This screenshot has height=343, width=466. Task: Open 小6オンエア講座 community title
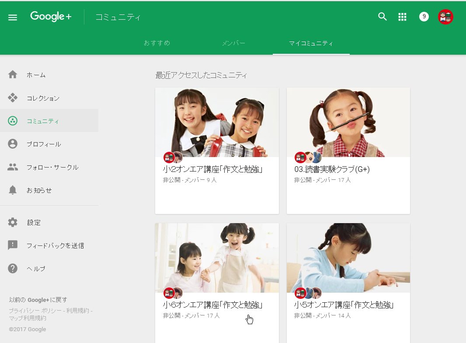coord(212,304)
